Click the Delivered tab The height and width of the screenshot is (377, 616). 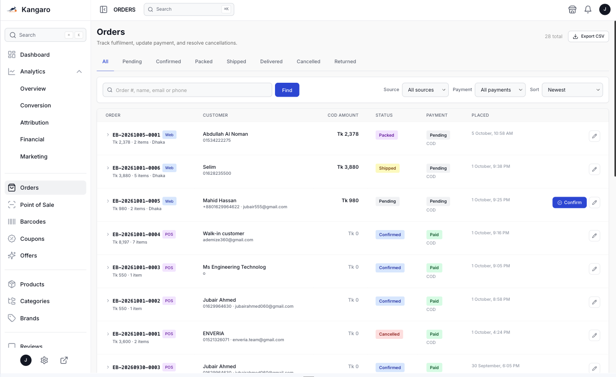(x=271, y=61)
